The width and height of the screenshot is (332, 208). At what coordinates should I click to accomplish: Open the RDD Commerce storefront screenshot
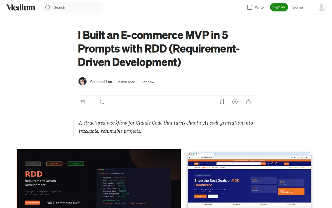coord(249,180)
